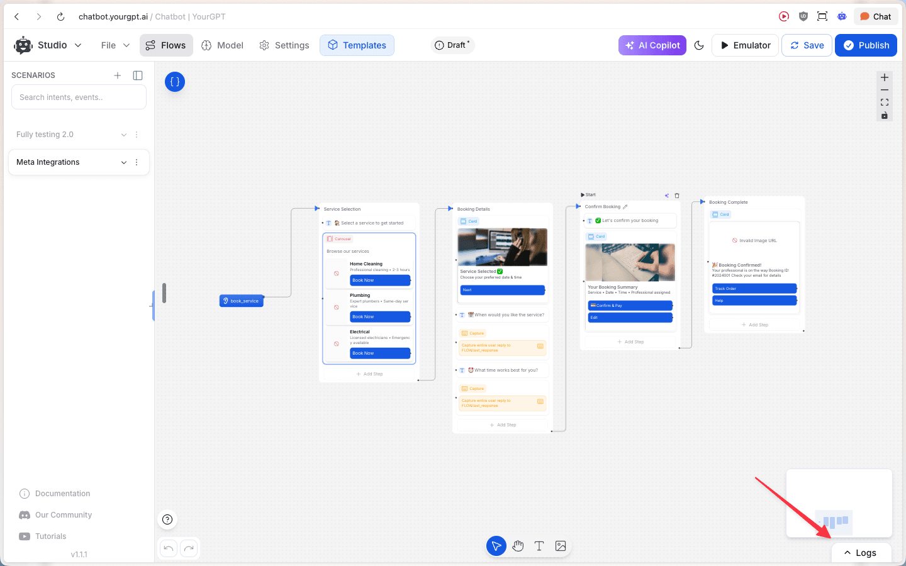
Task: Add a new scenario with plus icon
Action: tap(118, 75)
